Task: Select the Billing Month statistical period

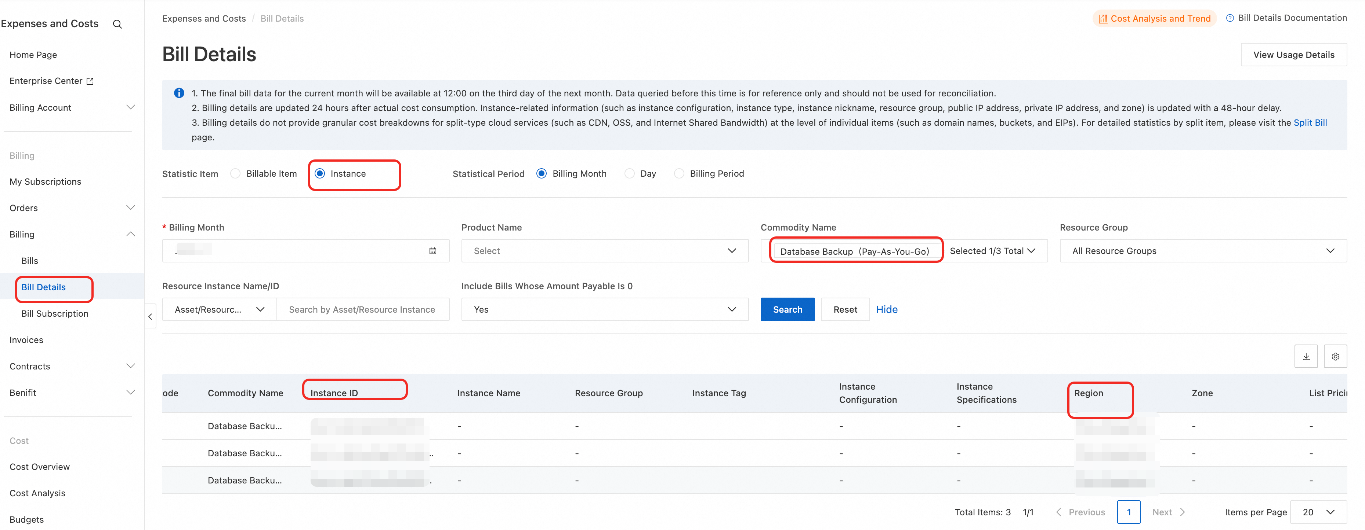Action: tap(542, 173)
